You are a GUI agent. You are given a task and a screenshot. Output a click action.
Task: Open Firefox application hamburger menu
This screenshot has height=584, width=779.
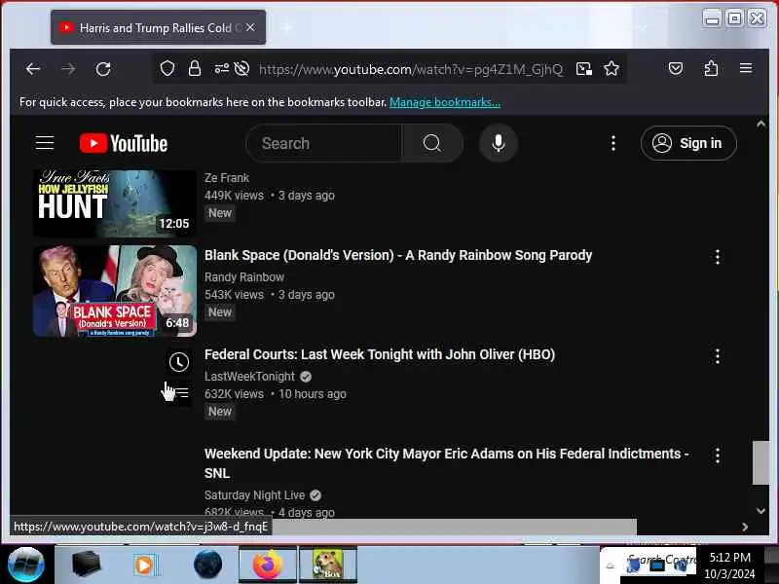point(746,68)
